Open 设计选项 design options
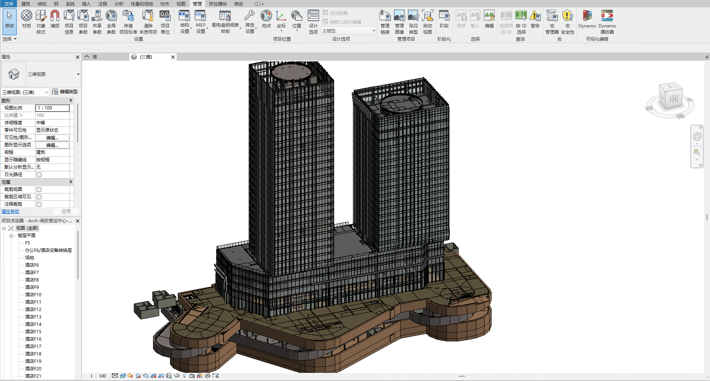Image resolution: width=710 pixels, height=381 pixels. pyautogui.click(x=313, y=22)
